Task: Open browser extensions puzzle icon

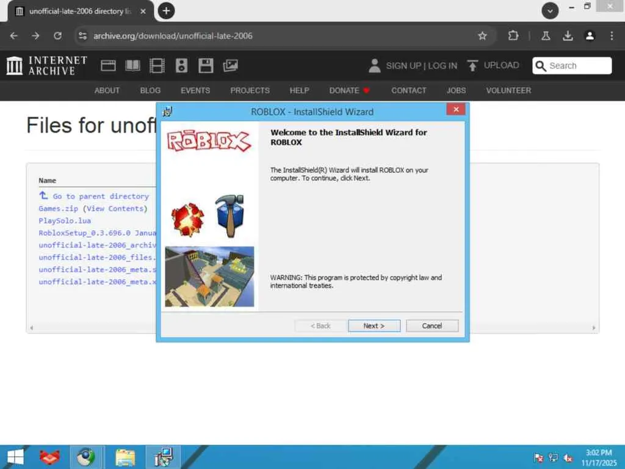Action: click(513, 36)
